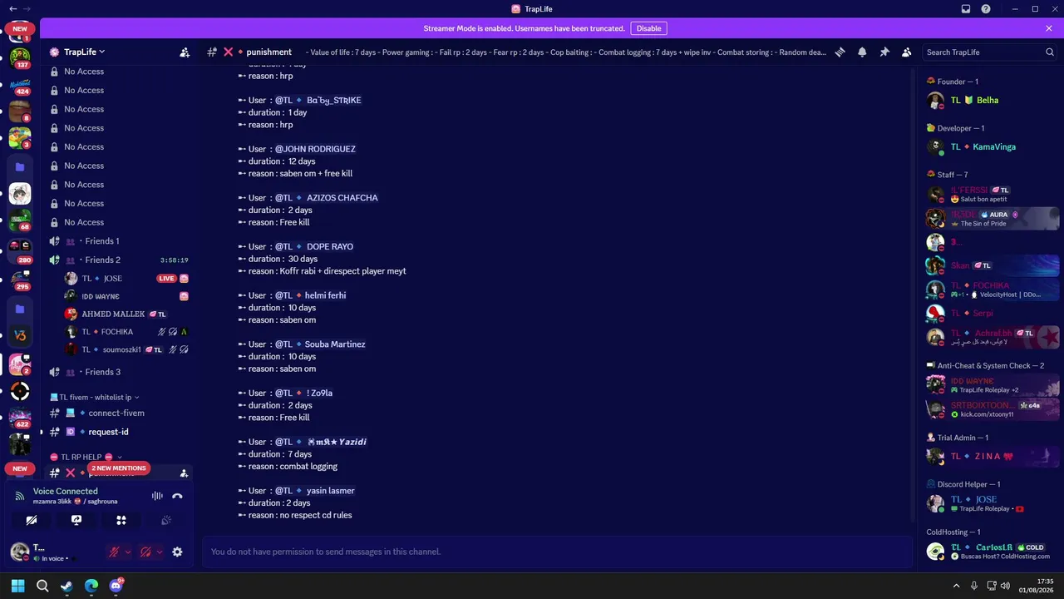
Task: Expand the upper server folder
Action: pos(20,166)
